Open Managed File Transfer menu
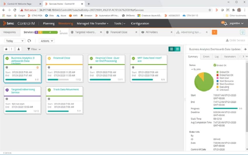248x155 pixels. click(92, 23)
